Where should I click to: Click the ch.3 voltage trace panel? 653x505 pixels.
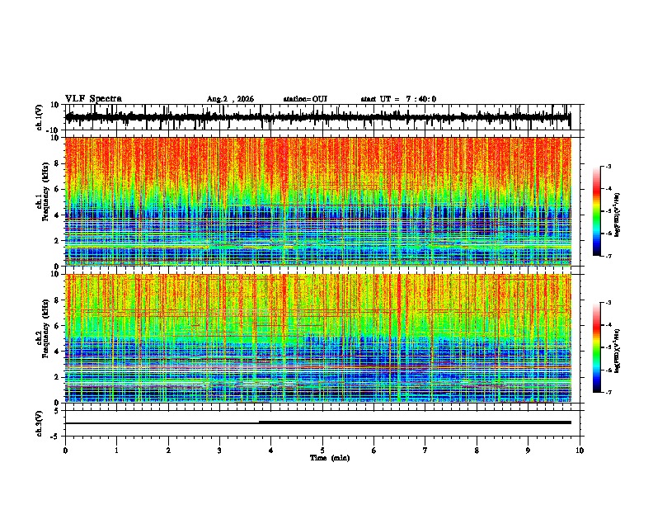click(x=322, y=423)
